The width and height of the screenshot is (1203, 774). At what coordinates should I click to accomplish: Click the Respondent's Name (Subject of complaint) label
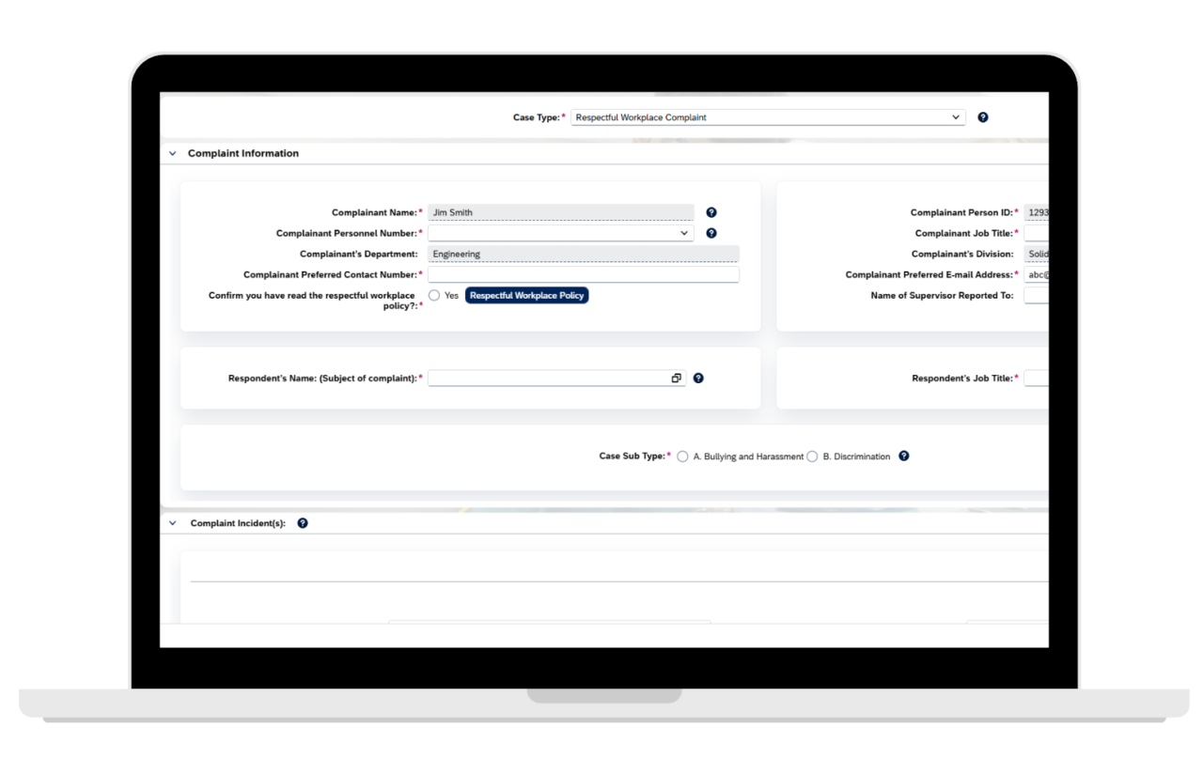(x=322, y=378)
